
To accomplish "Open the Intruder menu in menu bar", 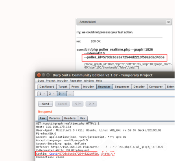I will coord(63,80).
